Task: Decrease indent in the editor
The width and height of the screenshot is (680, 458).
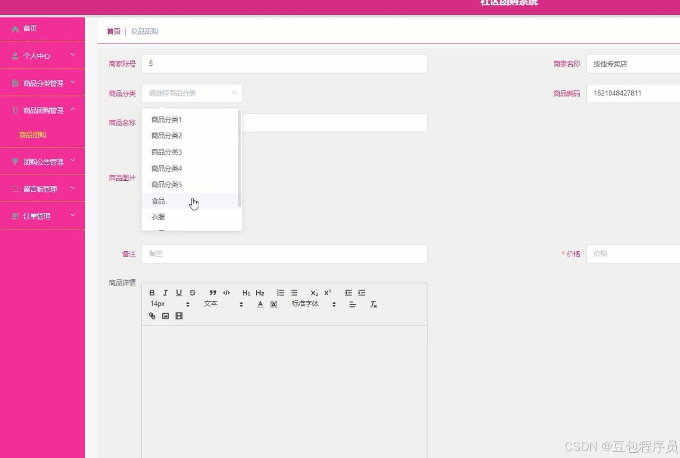Action: click(x=348, y=293)
